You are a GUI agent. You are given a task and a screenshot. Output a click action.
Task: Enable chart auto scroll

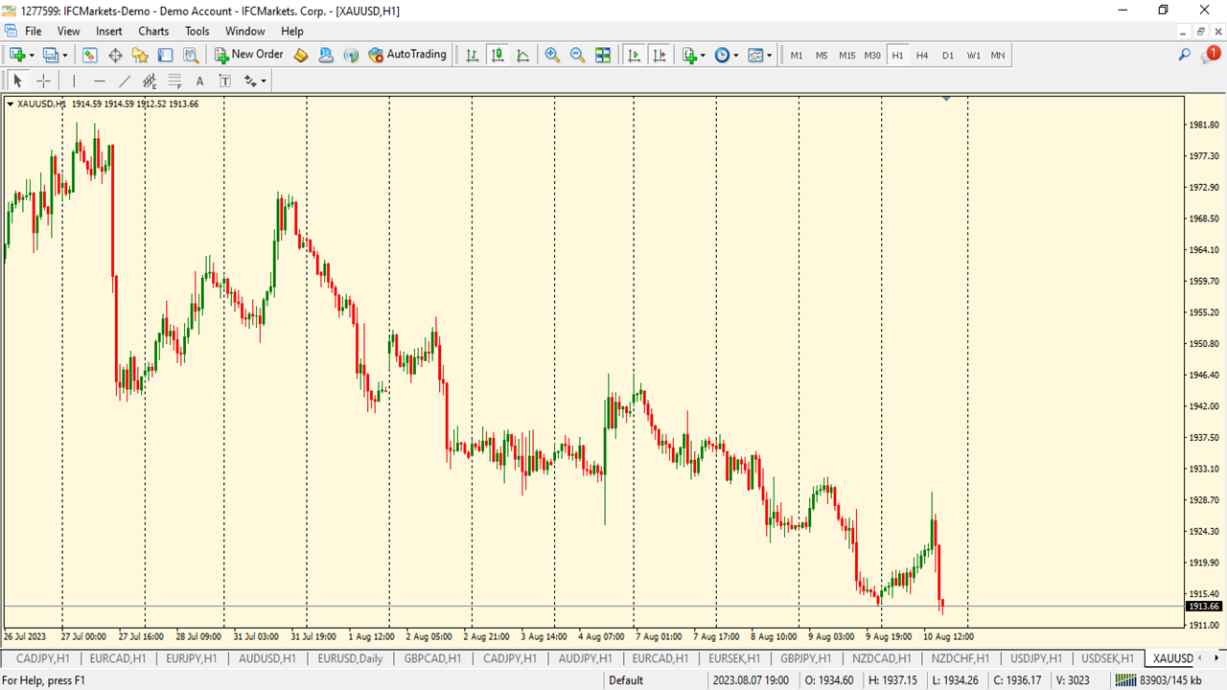tap(634, 55)
